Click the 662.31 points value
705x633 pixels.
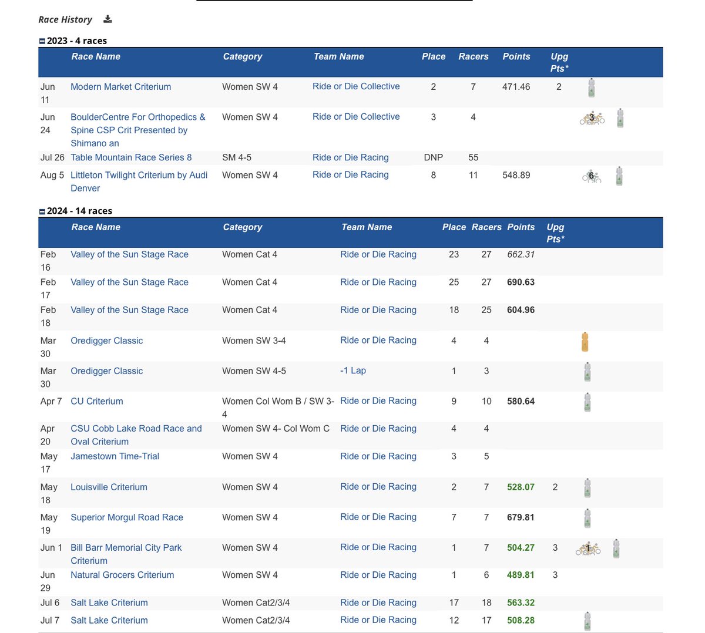tap(521, 254)
